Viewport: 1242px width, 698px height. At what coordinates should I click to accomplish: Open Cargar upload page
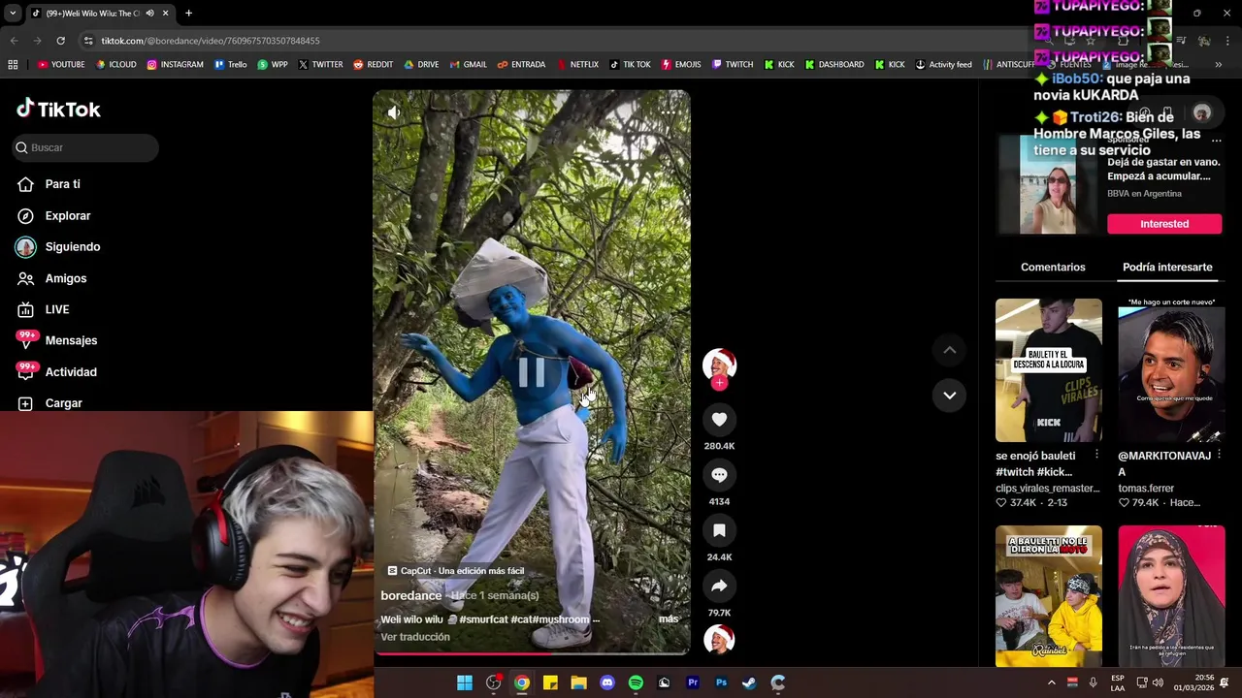coord(50,403)
